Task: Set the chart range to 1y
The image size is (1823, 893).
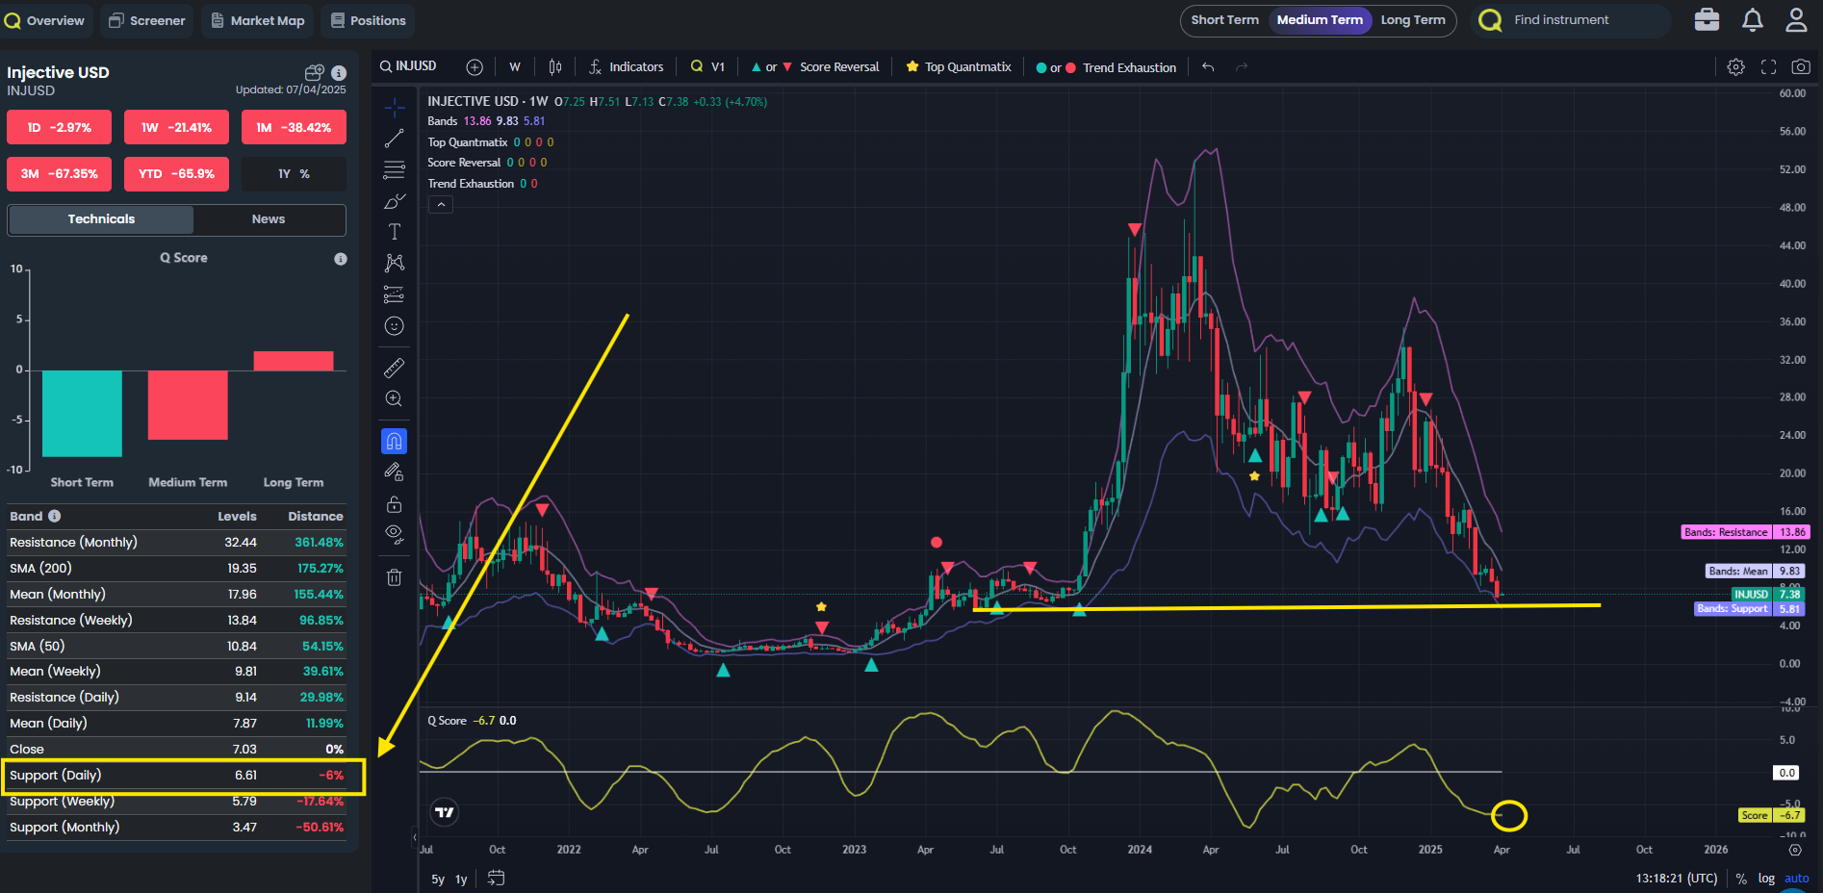Action: (x=461, y=879)
